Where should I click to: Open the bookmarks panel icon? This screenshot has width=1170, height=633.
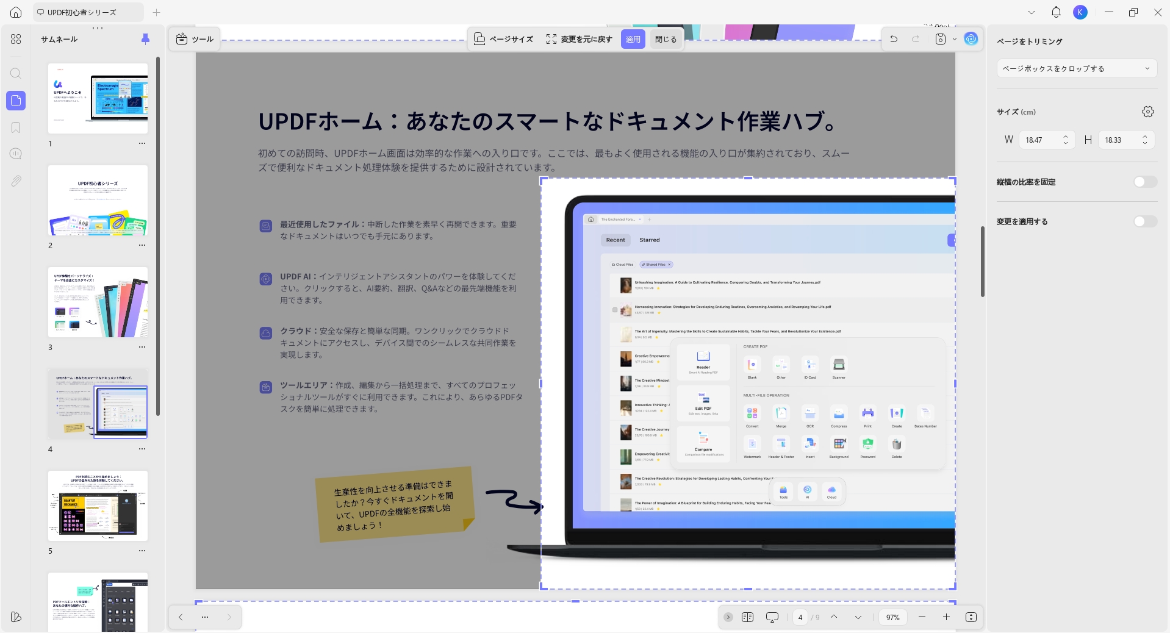tap(16, 127)
